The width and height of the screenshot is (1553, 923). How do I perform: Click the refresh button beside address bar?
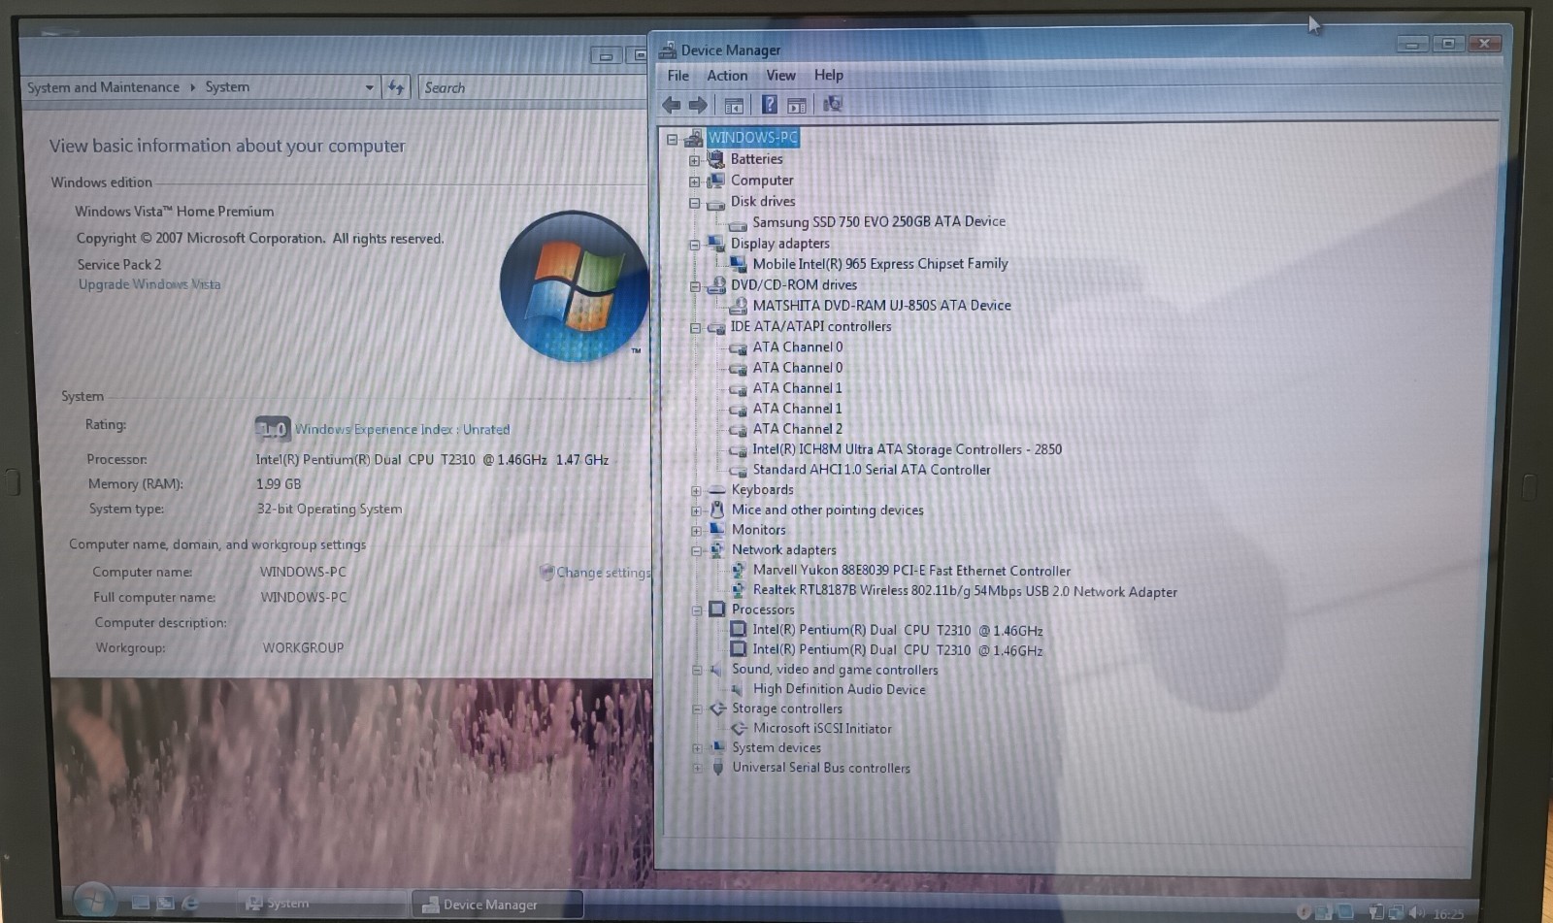396,87
